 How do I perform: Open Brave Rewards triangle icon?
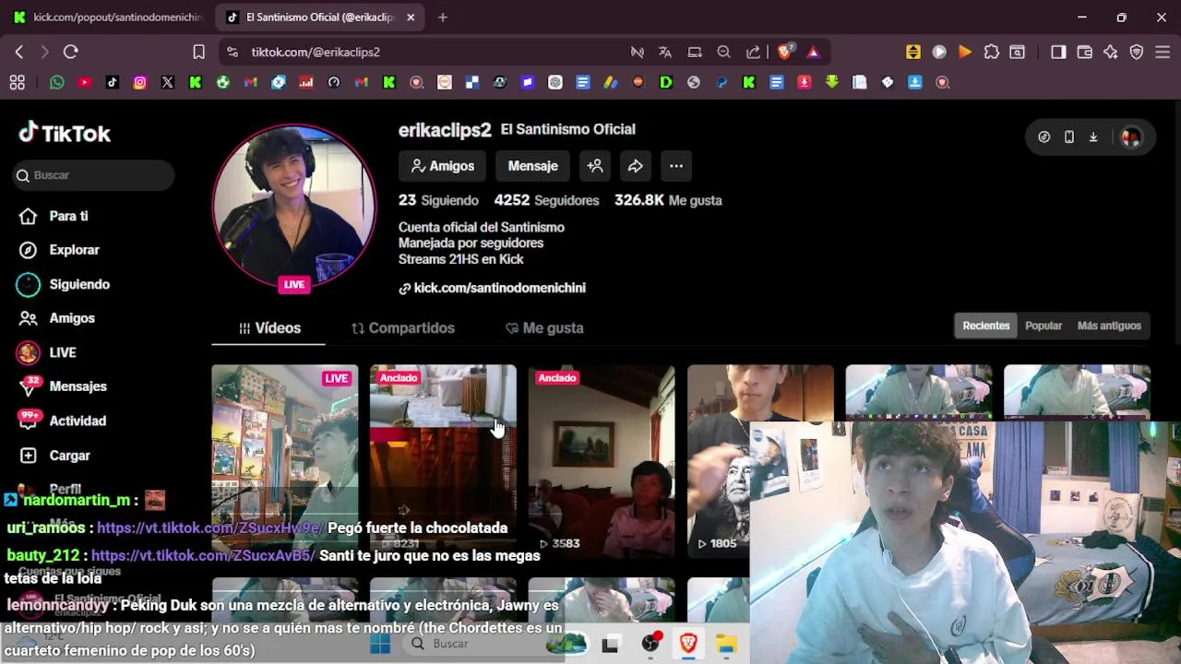coord(813,53)
